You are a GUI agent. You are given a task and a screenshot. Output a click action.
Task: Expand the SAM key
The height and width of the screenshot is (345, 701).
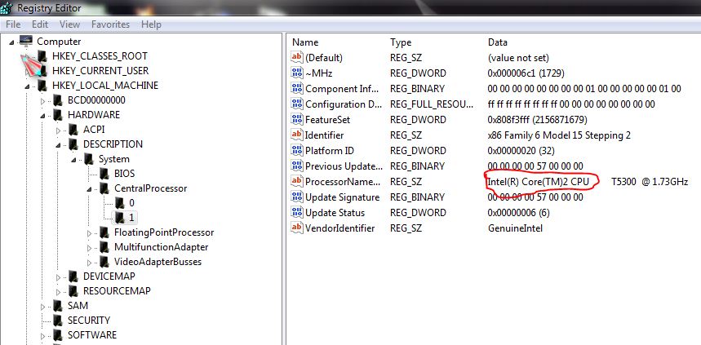[x=43, y=307]
